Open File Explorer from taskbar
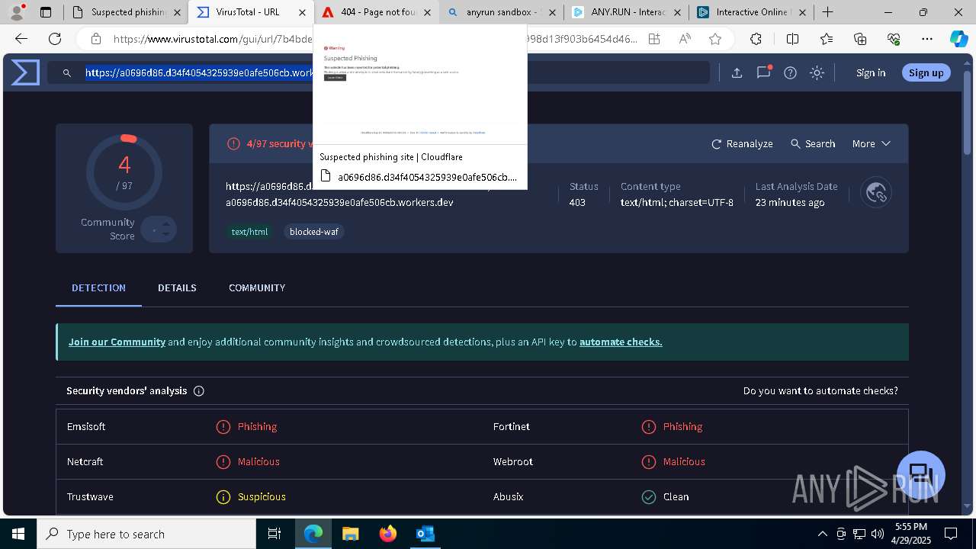The height and width of the screenshot is (549, 976). coord(350,534)
